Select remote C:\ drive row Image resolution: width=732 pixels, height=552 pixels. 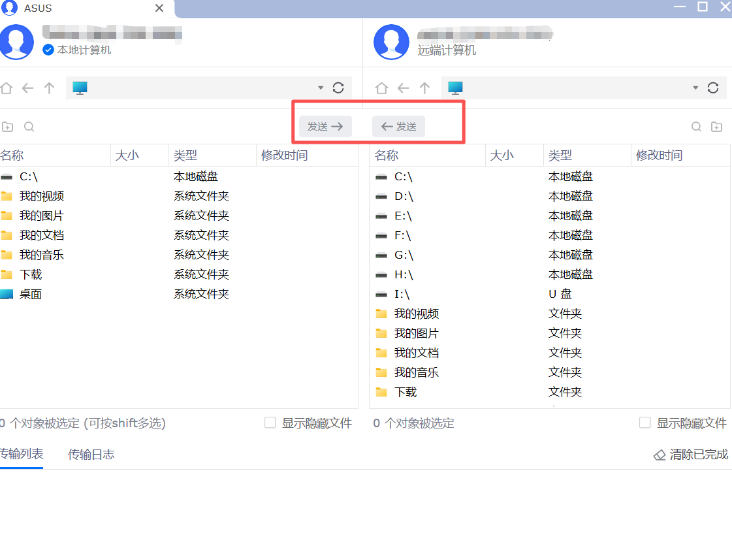click(550, 176)
